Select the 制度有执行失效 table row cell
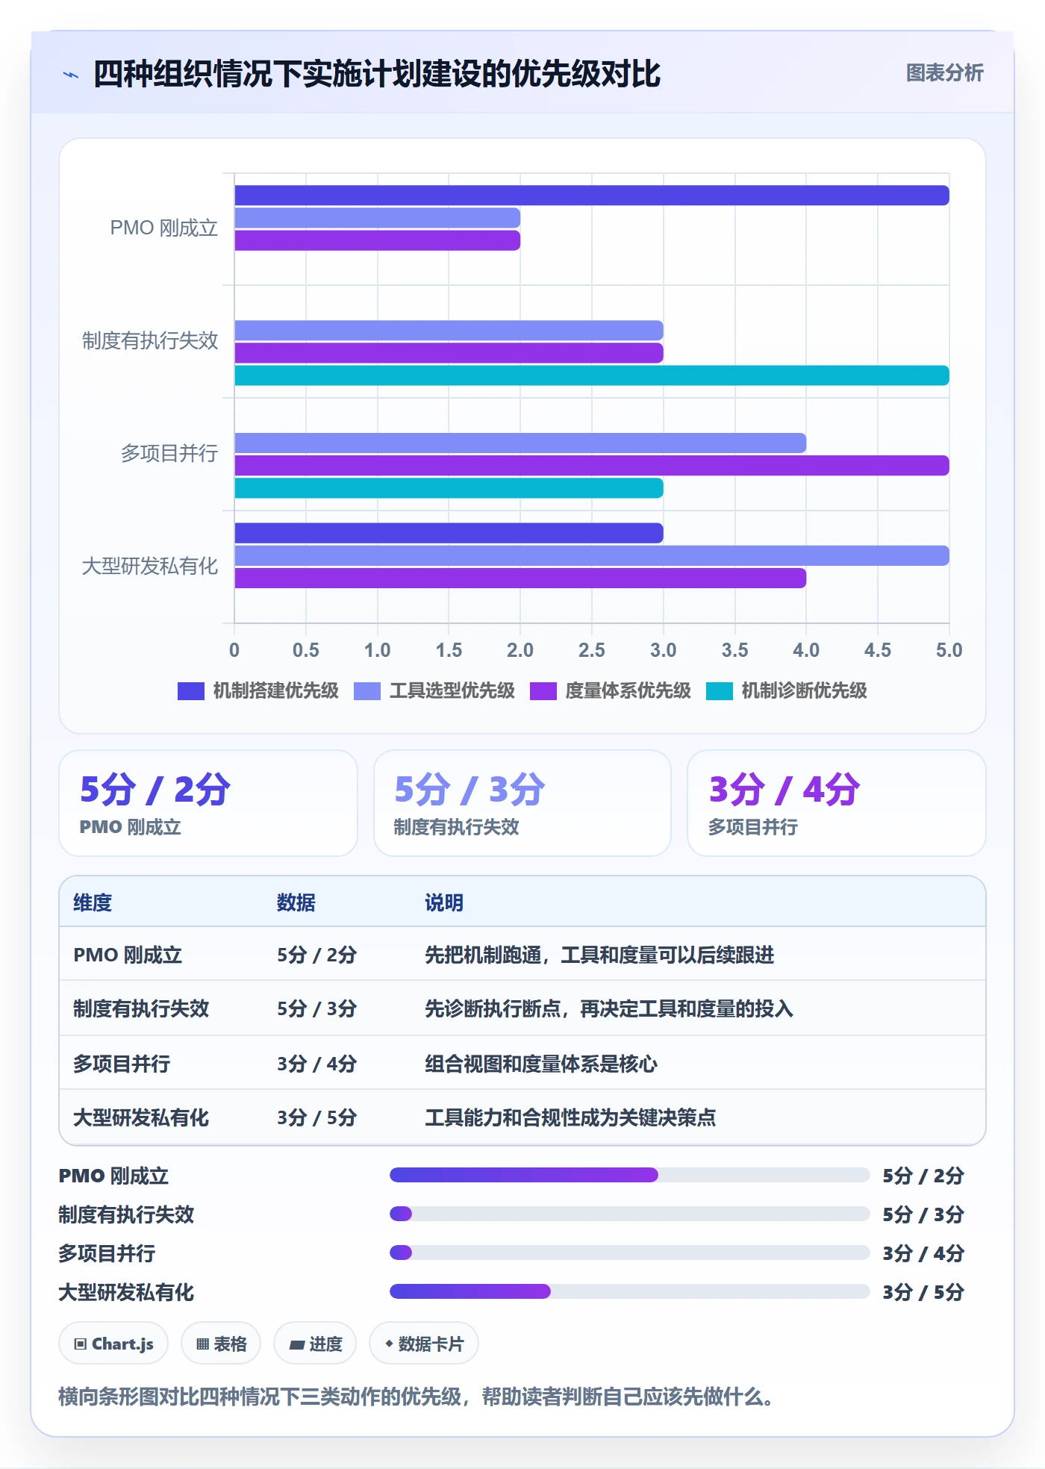 point(141,1008)
